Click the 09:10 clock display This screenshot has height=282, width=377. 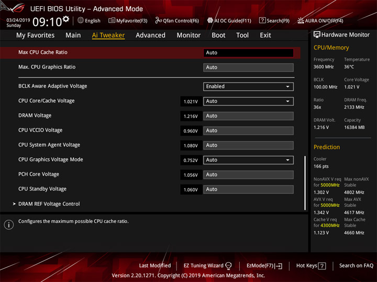[x=47, y=22]
